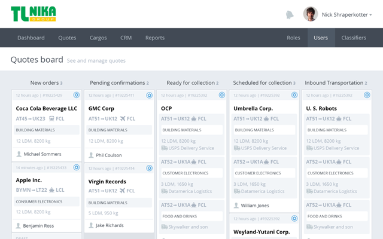Select the Roles navigation item
This screenshot has height=239, width=383.
[x=293, y=38]
